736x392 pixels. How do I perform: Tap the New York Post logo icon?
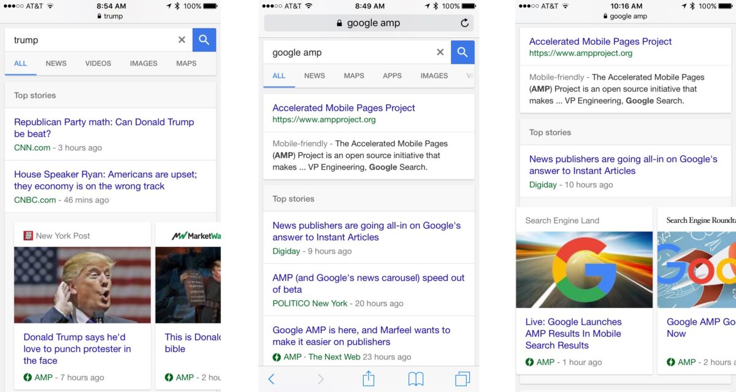pos(28,236)
